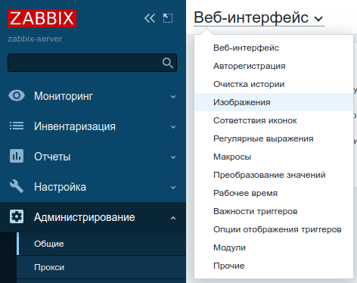Image resolution: width=357 pixels, height=283 pixels.
Task: Choose Модули option
Action: point(274,247)
